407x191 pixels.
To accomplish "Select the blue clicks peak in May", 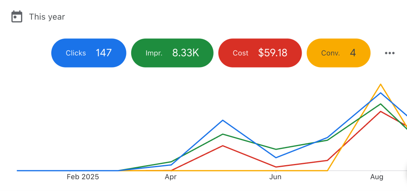I will (x=223, y=120).
